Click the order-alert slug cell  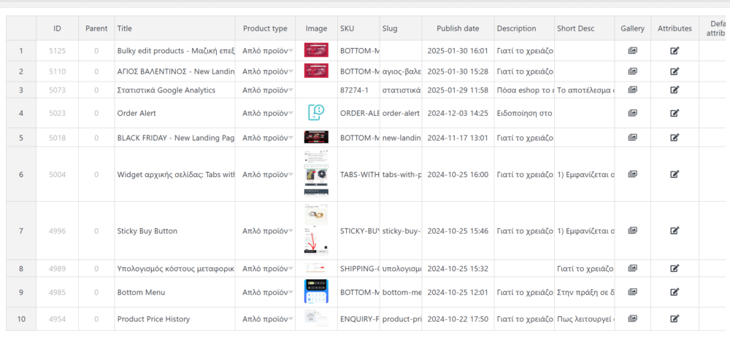(x=400, y=113)
